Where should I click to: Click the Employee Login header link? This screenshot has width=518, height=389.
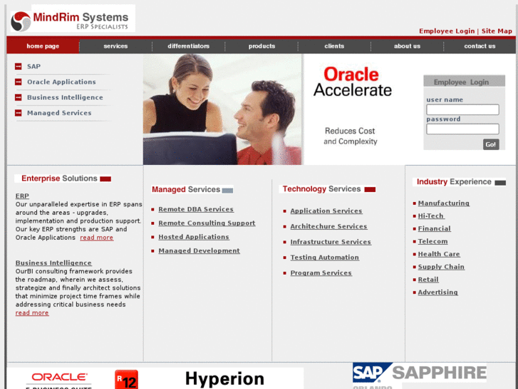pyautogui.click(x=447, y=31)
